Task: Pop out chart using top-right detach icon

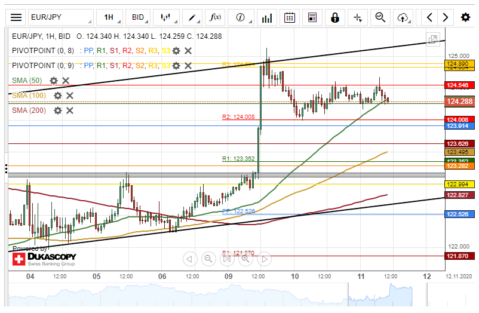Action: (433, 39)
